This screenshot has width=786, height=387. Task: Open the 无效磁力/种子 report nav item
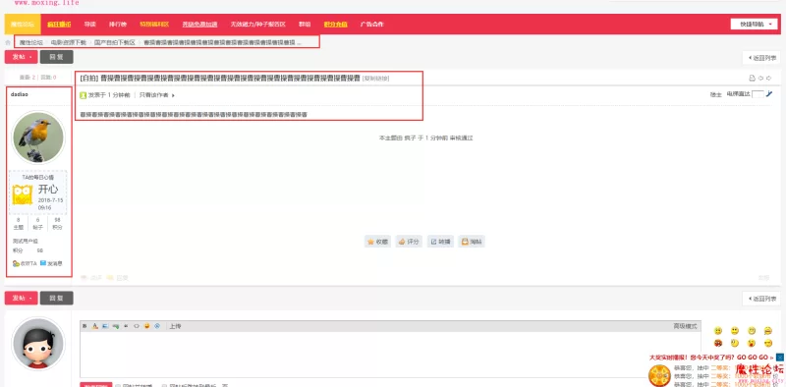pyautogui.click(x=257, y=24)
